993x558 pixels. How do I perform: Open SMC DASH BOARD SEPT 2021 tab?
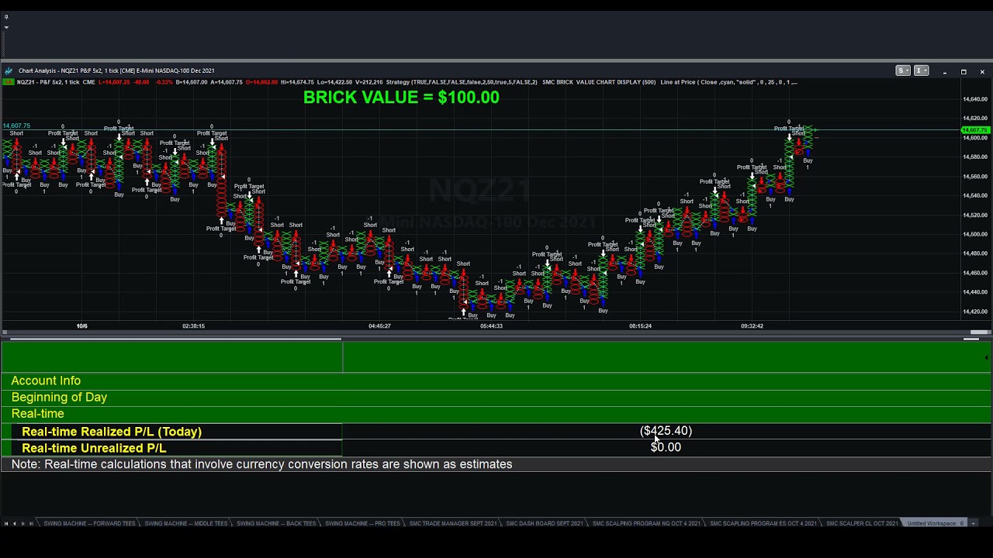pos(545,523)
